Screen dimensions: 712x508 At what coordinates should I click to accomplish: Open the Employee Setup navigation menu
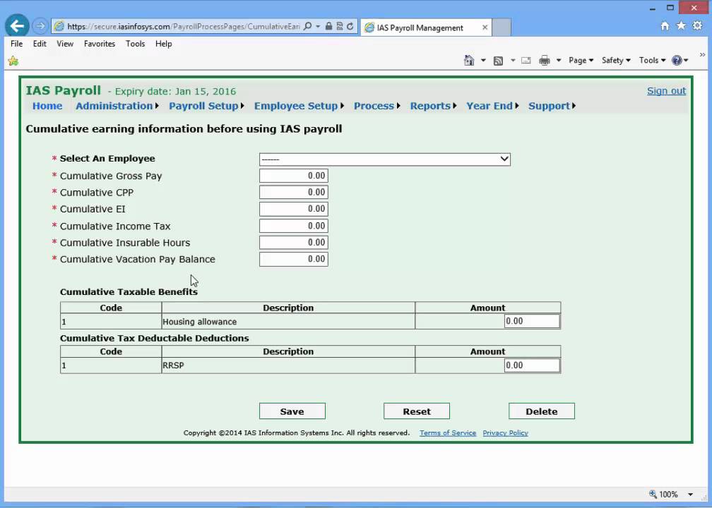click(x=299, y=106)
